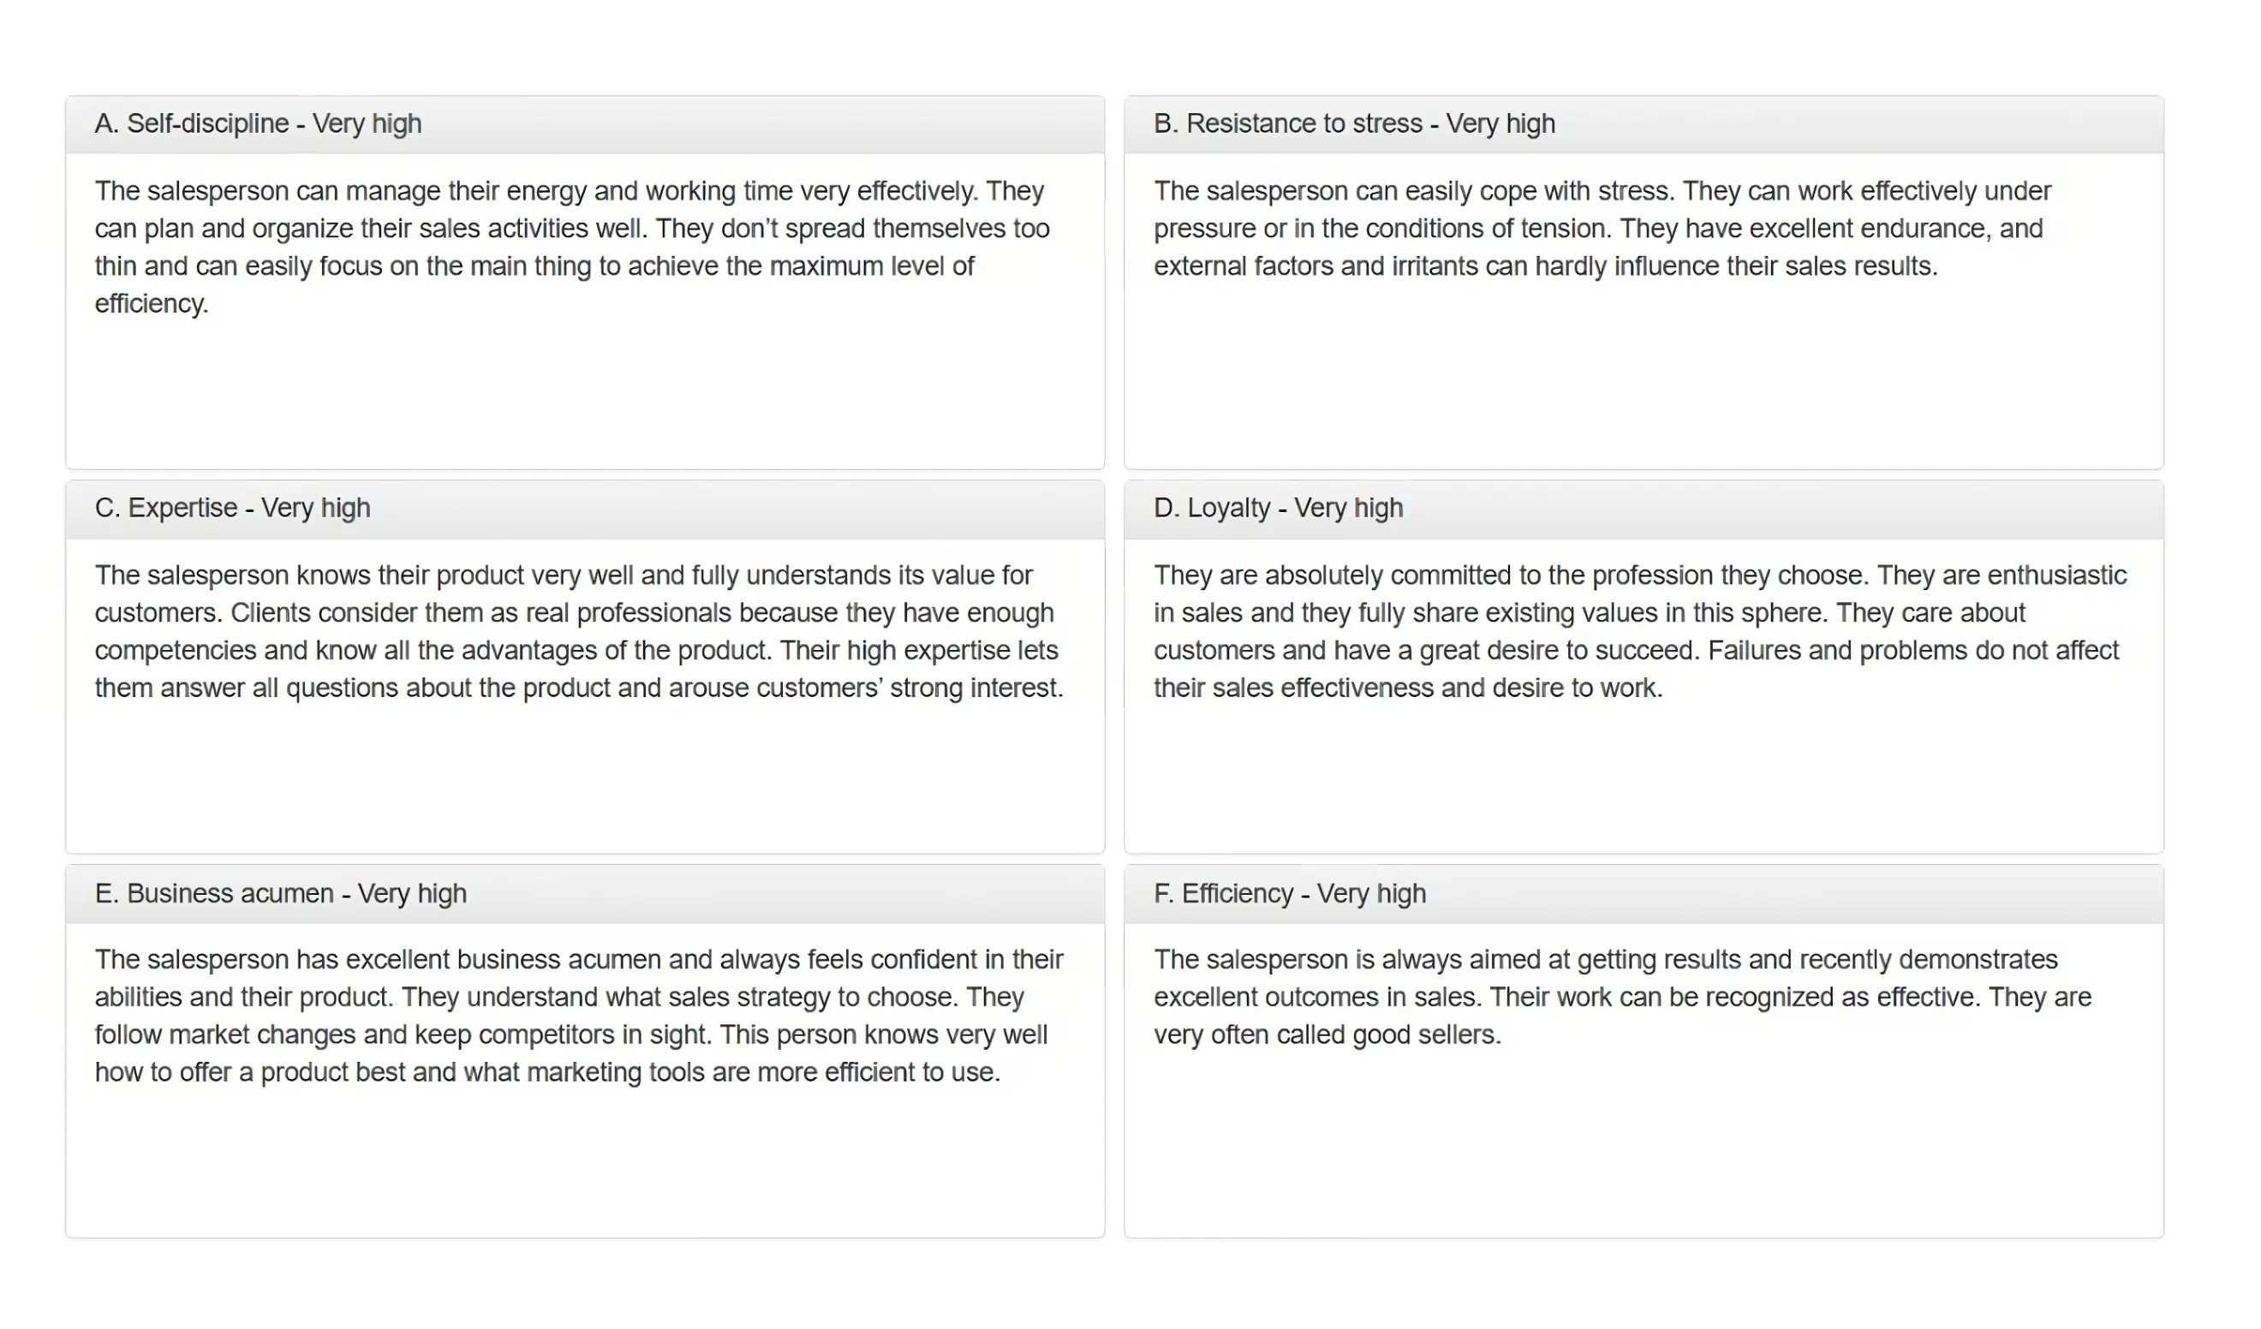This screenshot has height=1329, width=2261.
Task: Click the Self-discipline panel heading
Action: coord(259,124)
